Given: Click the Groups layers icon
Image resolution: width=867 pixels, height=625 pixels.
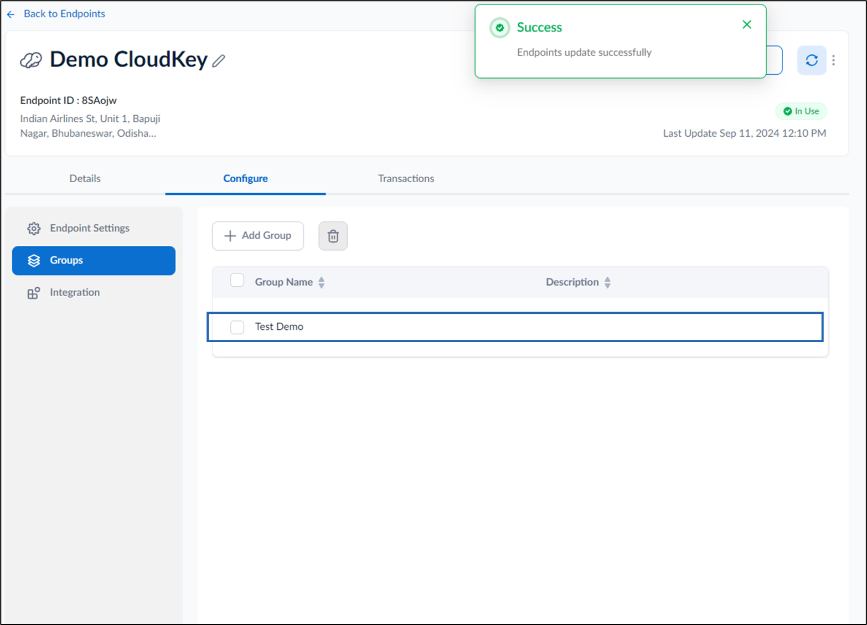Looking at the screenshot, I should [x=34, y=261].
